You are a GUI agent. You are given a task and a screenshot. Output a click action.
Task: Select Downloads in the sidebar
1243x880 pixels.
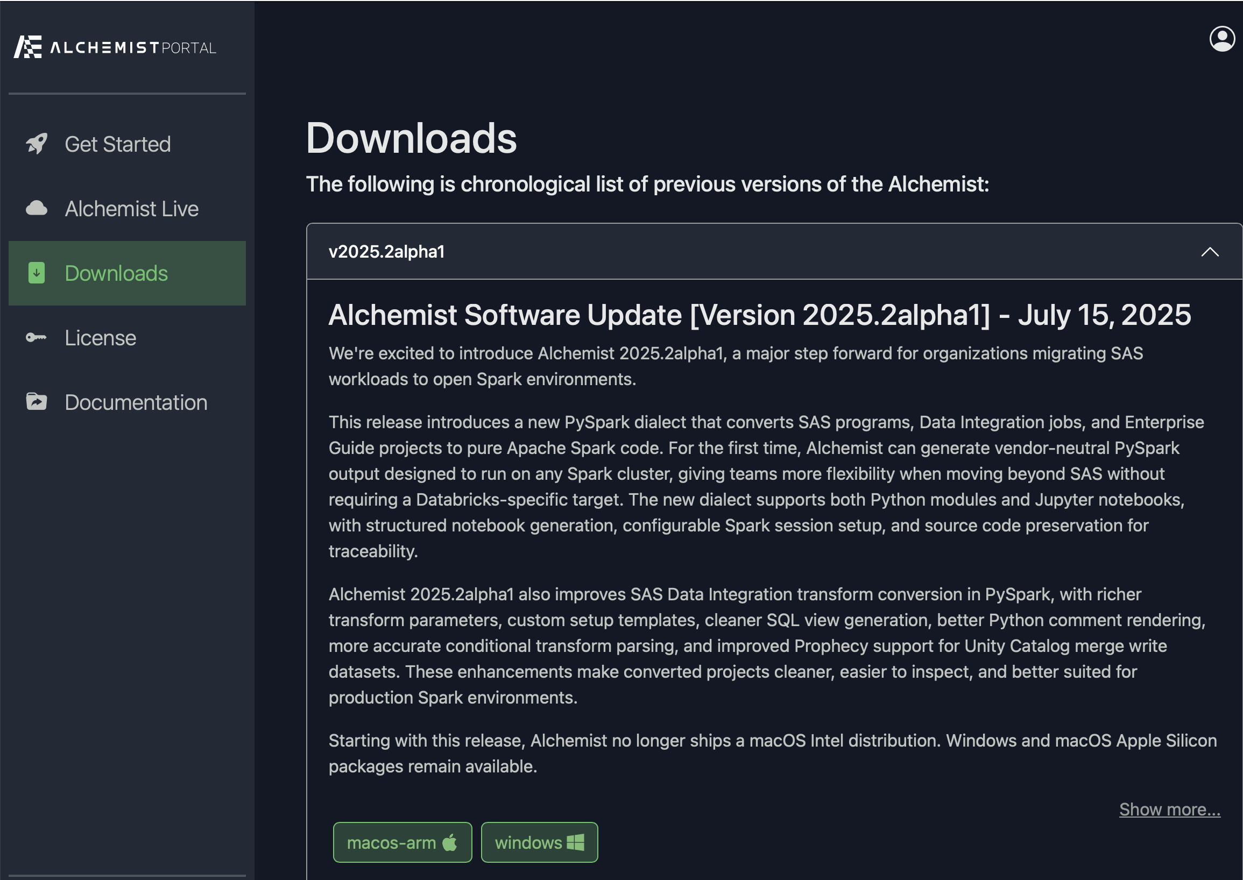[x=127, y=273]
